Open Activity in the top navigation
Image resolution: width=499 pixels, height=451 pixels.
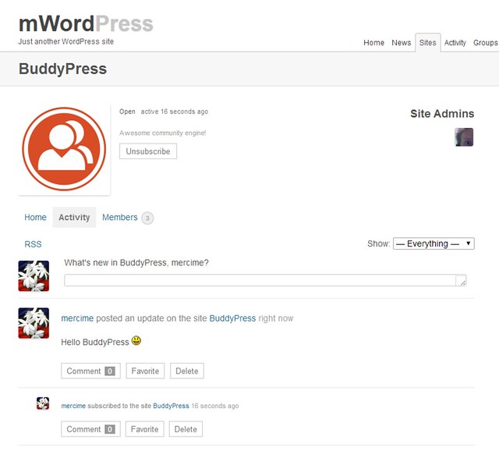tap(455, 43)
